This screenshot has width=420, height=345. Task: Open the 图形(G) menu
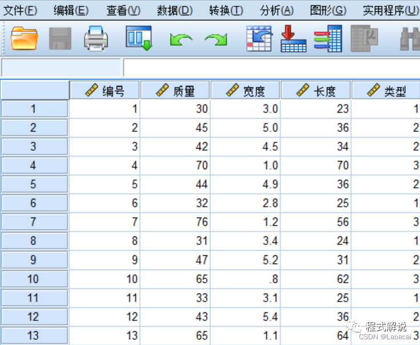point(328,11)
